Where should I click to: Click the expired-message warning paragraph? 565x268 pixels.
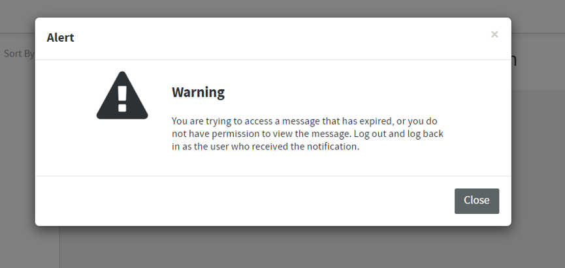(308, 134)
